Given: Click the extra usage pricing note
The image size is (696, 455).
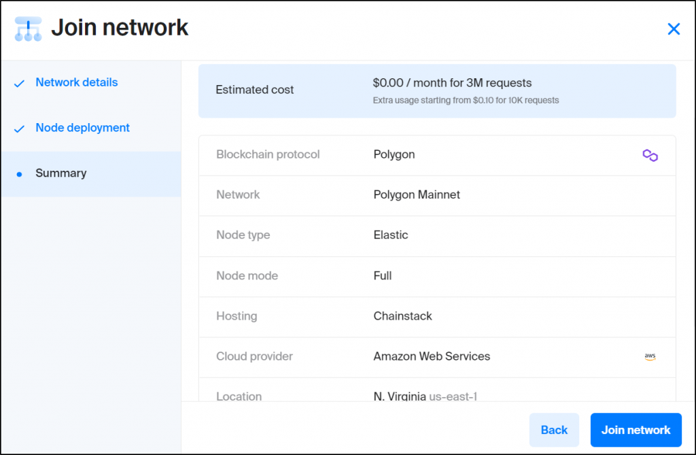Looking at the screenshot, I should click(x=466, y=101).
